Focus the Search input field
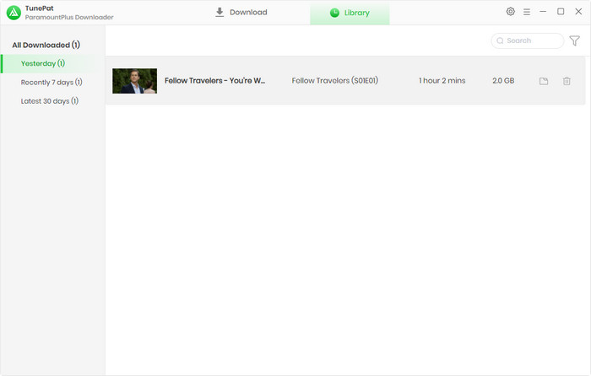Image resolution: width=591 pixels, height=376 pixels. [532, 40]
